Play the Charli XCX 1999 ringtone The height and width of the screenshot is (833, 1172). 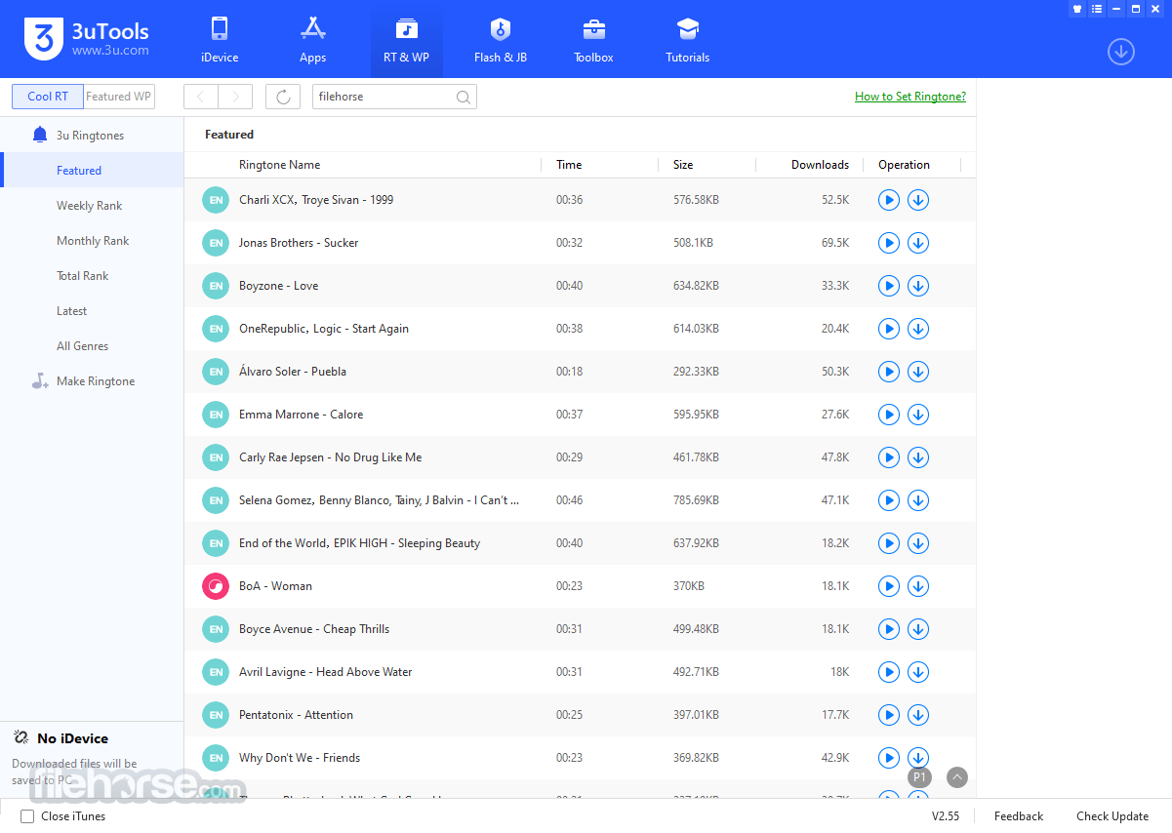tap(888, 200)
